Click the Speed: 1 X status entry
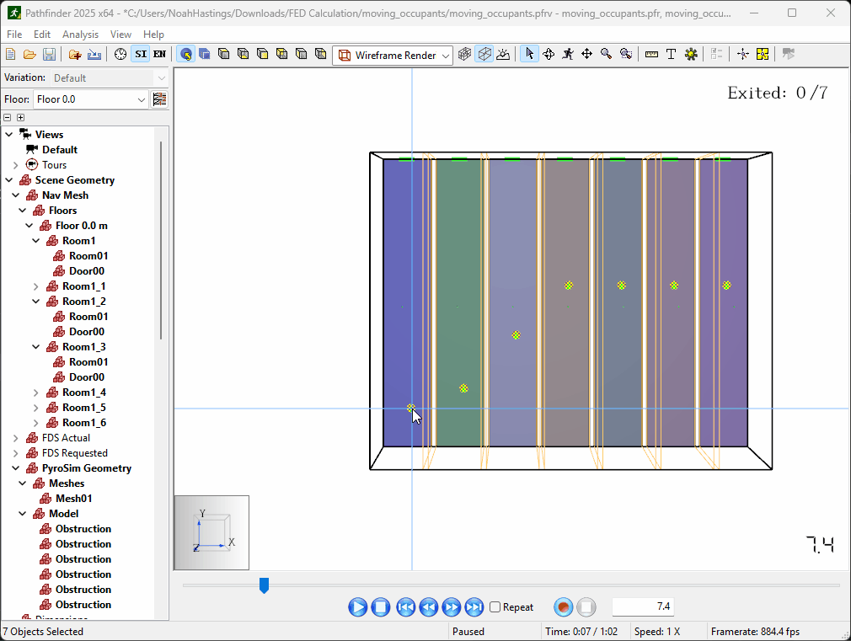Image resolution: width=851 pixels, height=641 pixels. point(656,631)
